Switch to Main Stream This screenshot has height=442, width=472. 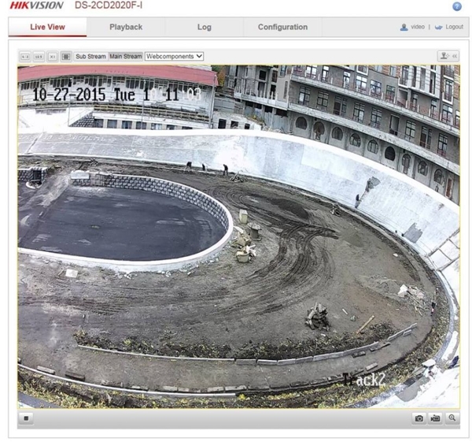point(125,57)
